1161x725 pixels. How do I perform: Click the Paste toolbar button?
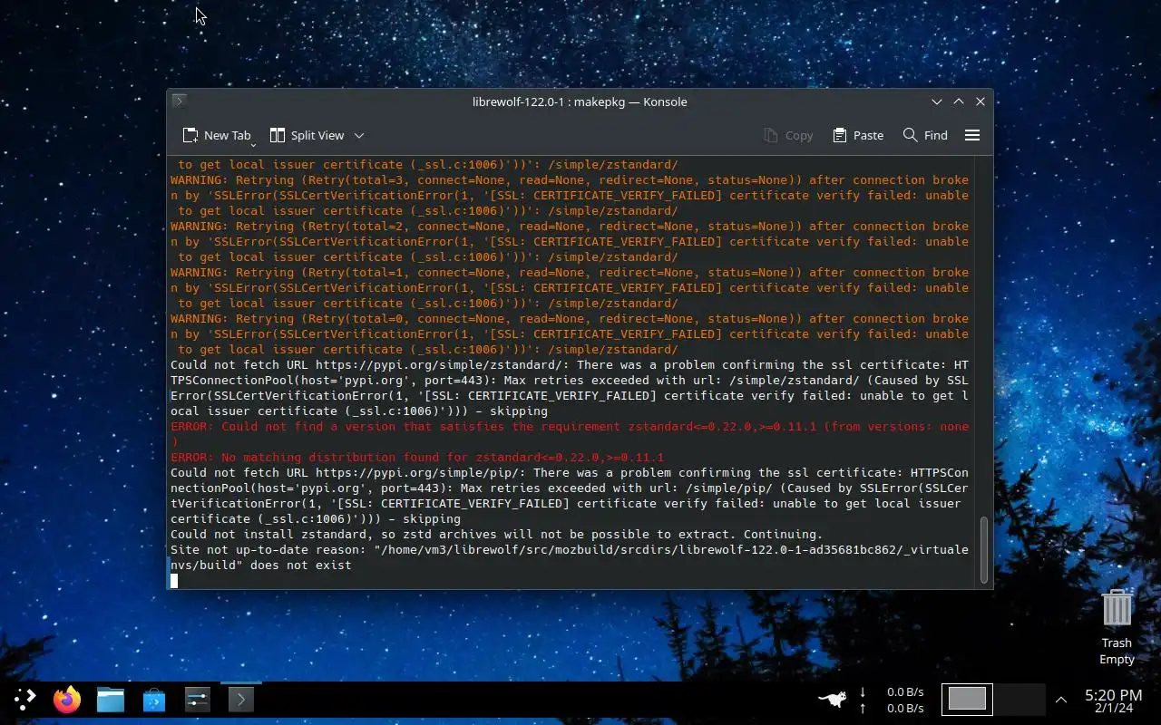pos(858,135)
